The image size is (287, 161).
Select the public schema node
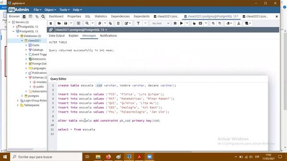point(40,87)
